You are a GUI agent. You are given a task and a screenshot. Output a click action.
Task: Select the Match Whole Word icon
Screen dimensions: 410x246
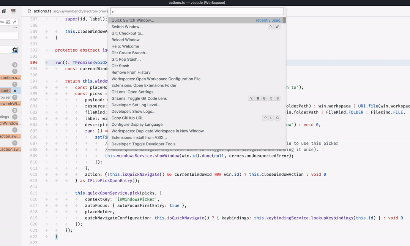(x=8, y=21)
